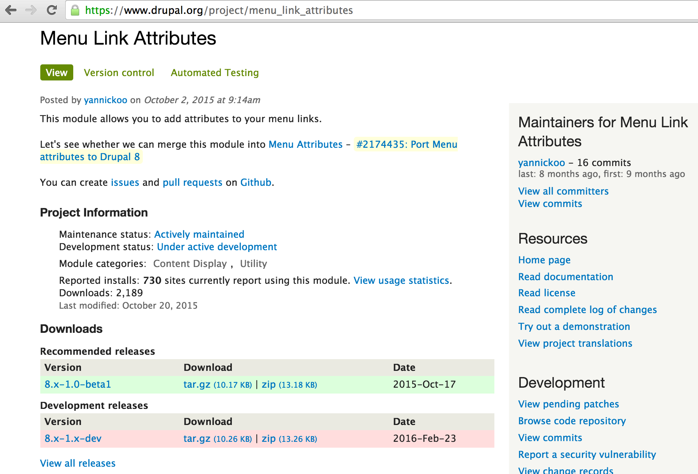Click View commits under Maintainers
Screen dimensions: 698x474
(x=550, y=203)
